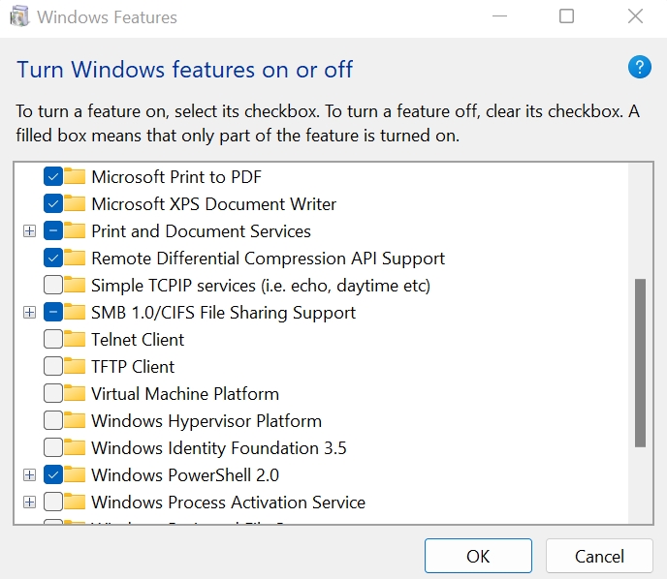Click the Windows Identity Foundation 3.5 folder icon
This screenshot has height=579, width=667.
point(75,447)
